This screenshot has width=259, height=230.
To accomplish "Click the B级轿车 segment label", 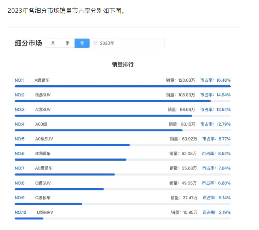I will pyautogui.click(x=43, y=154).
